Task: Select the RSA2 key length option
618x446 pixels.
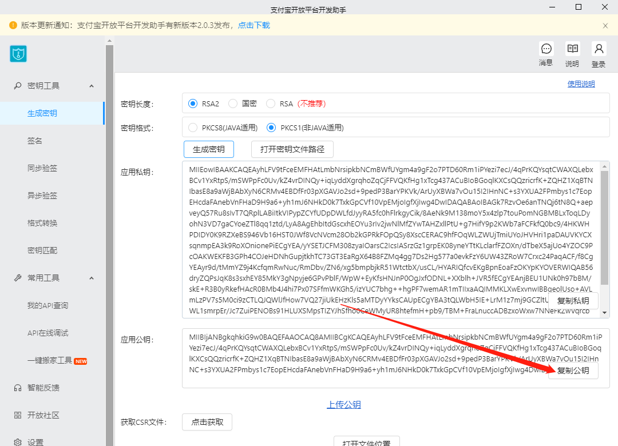Action: click(193, 103)
